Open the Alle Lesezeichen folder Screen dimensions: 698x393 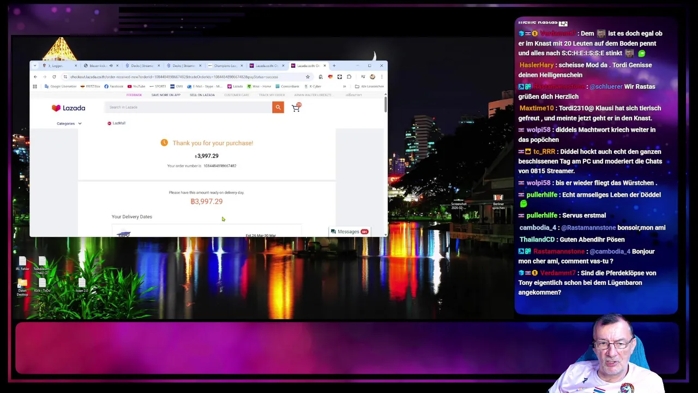(369, 86)
